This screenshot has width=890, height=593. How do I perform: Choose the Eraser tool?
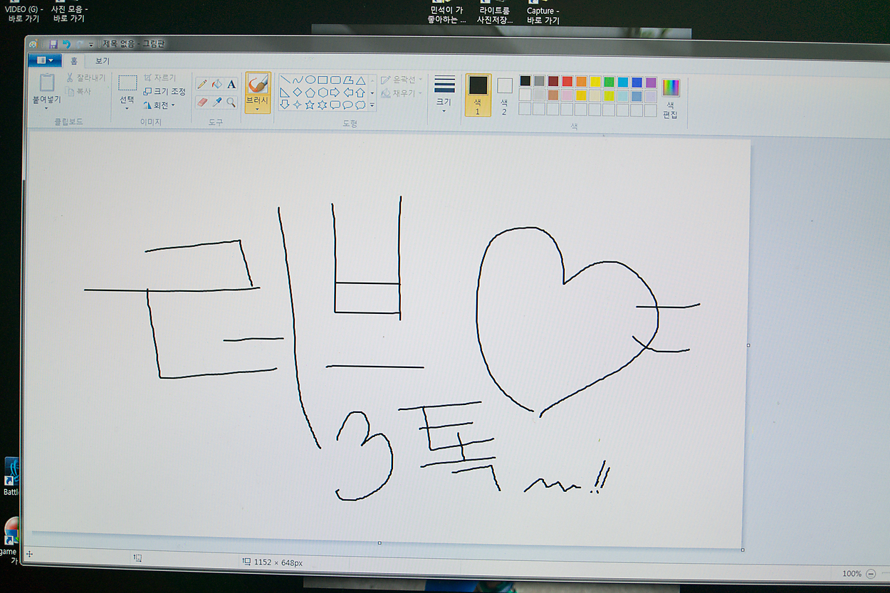click(x=202, y=103)
